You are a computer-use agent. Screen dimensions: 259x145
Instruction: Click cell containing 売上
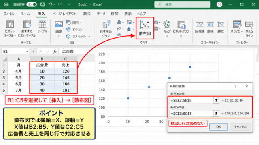66,65
